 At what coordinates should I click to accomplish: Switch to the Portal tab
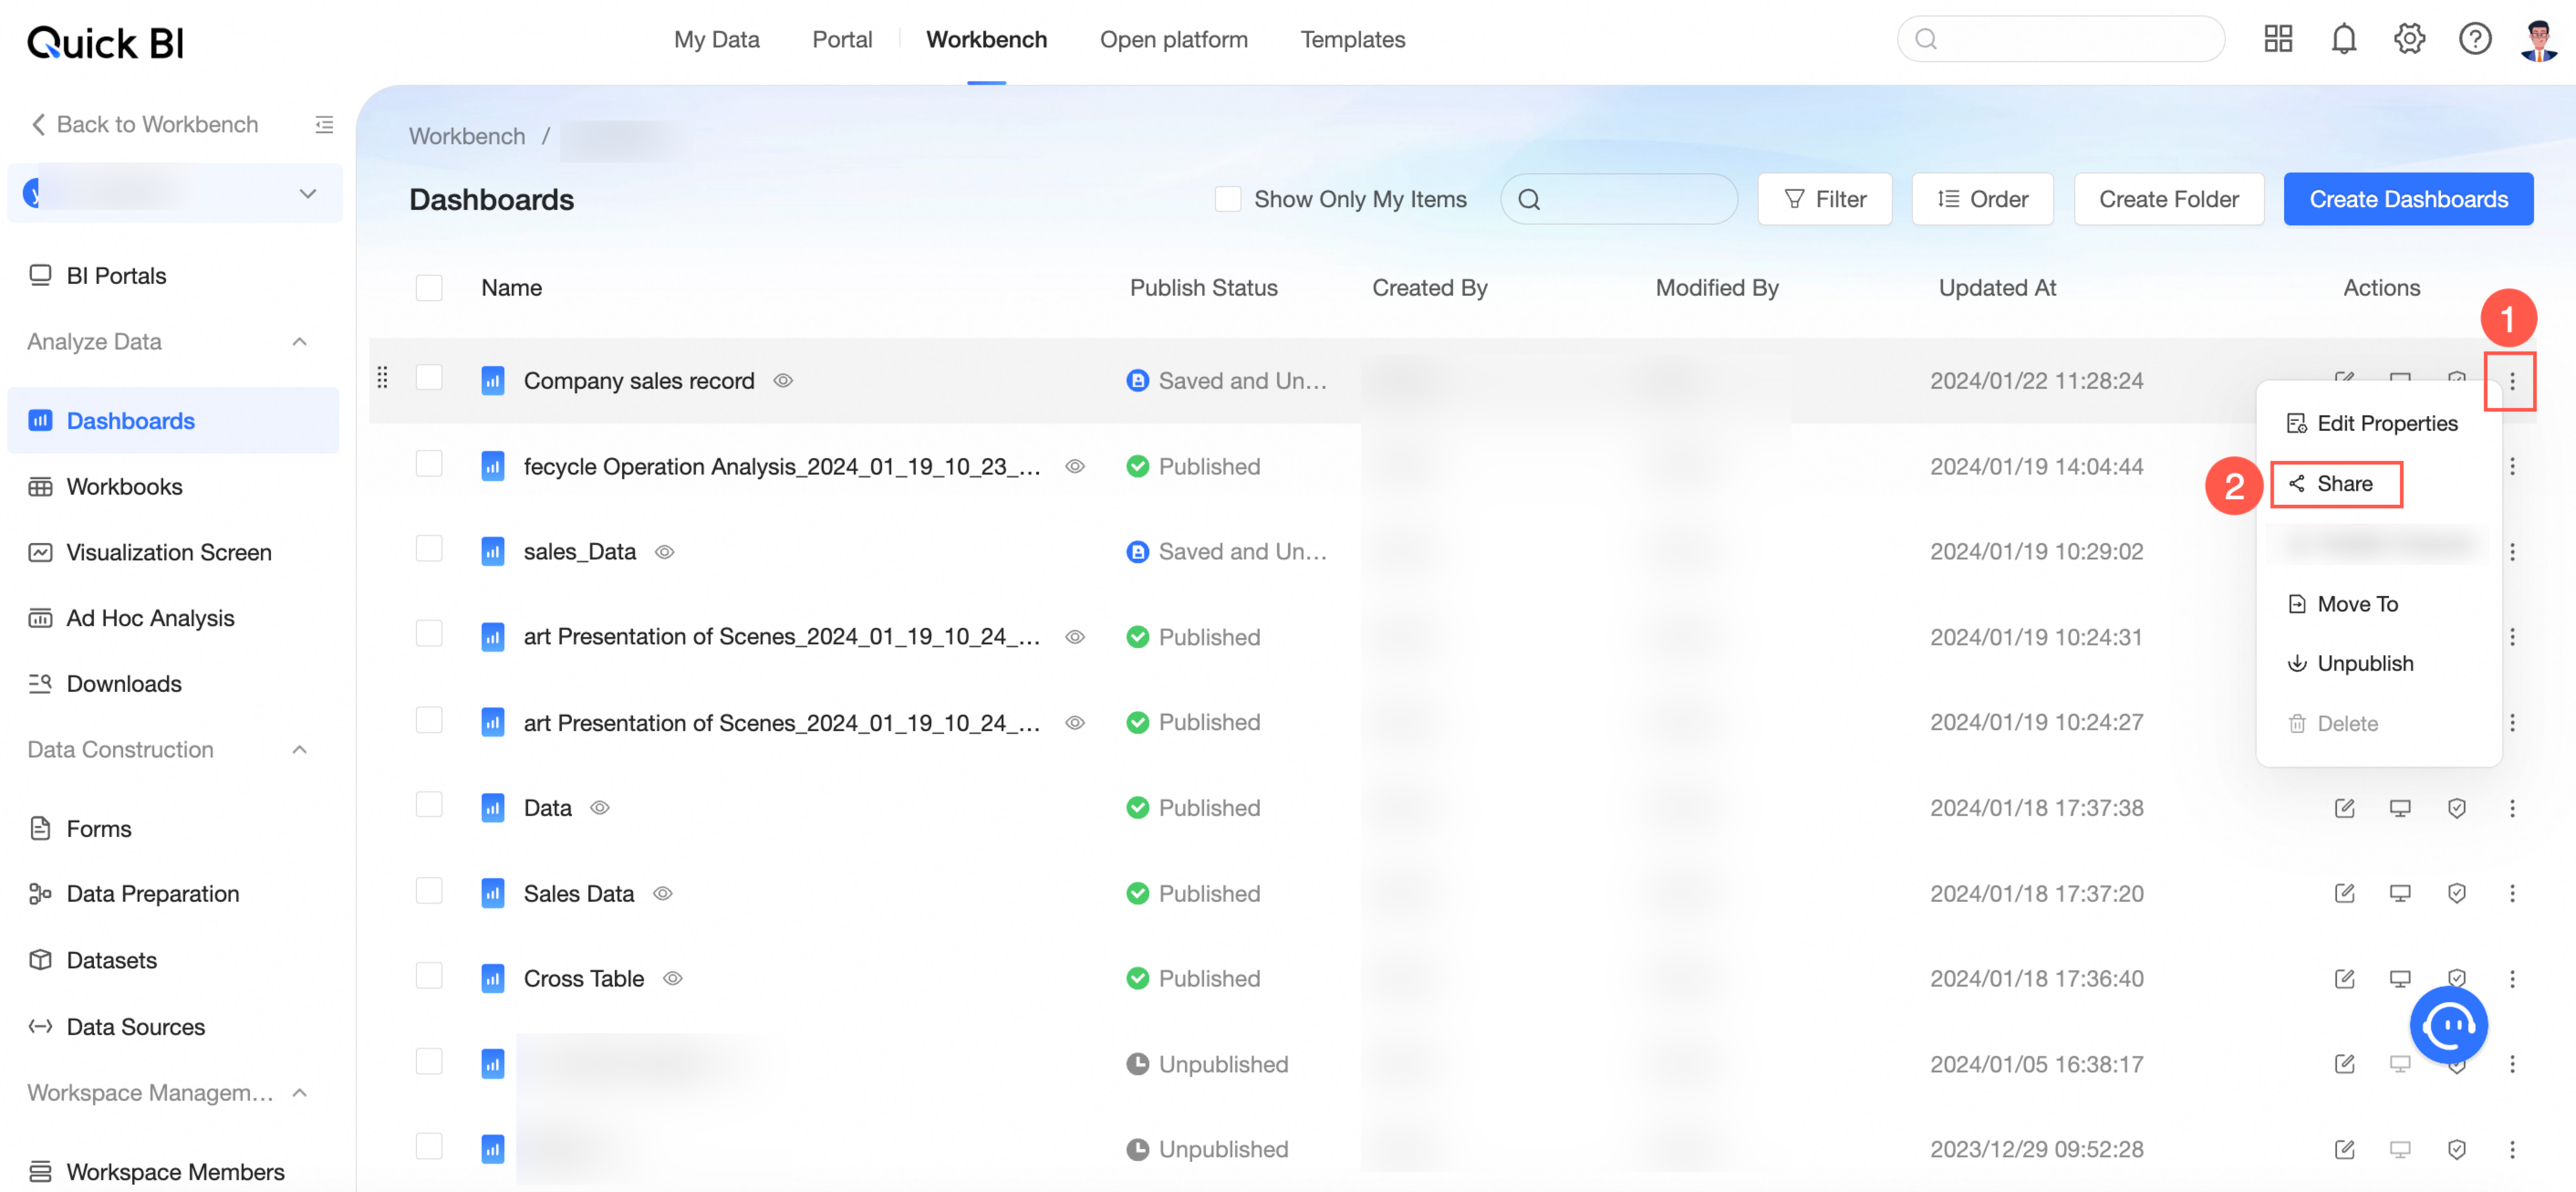click(842, 39)
